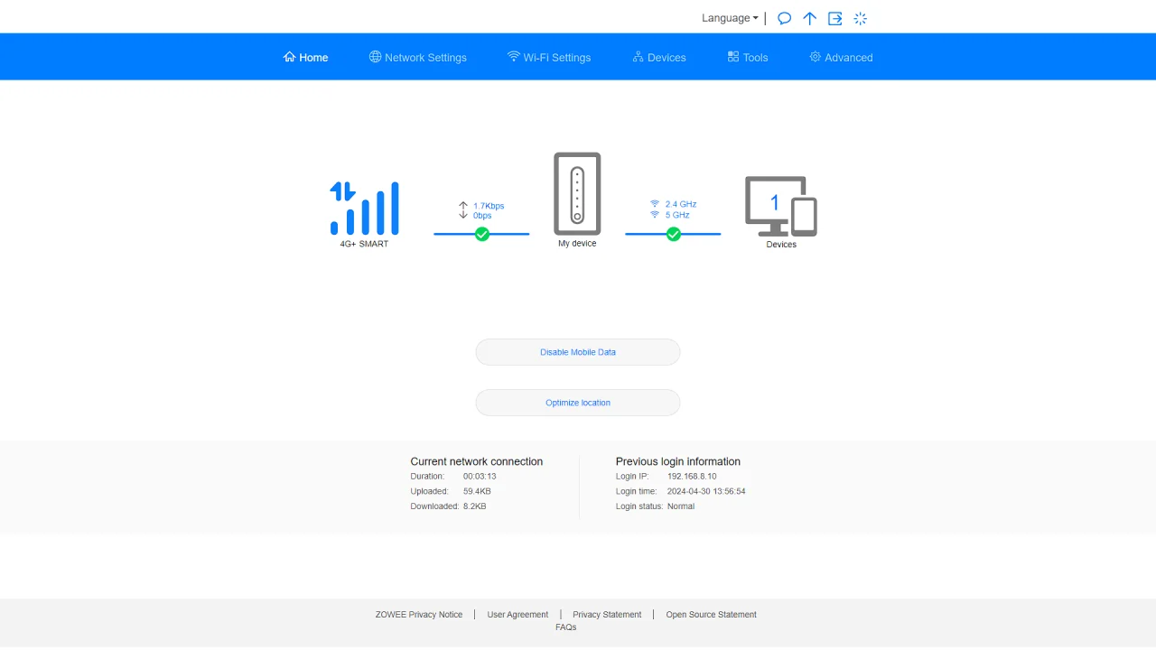The image size is (1156, 650).
Task: Click the Downloaded value 8.2KB
Action: click(475, 506)
